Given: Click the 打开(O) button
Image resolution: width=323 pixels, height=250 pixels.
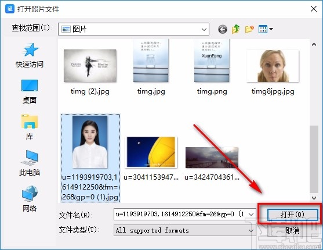Looking at the screenshot, I should 292,215.
